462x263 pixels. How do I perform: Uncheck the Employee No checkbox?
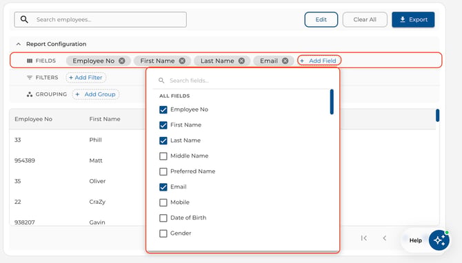pyautogui.click(x=163, y=109)
